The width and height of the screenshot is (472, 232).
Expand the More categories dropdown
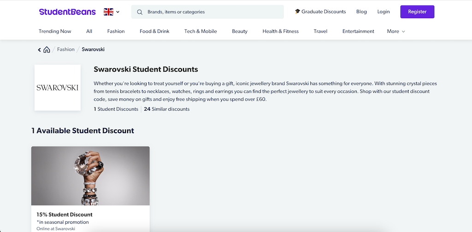click(x=396, y=31)
